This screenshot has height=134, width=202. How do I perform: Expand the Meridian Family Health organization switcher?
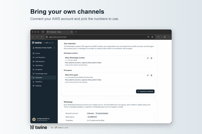(x=44, y=48)
